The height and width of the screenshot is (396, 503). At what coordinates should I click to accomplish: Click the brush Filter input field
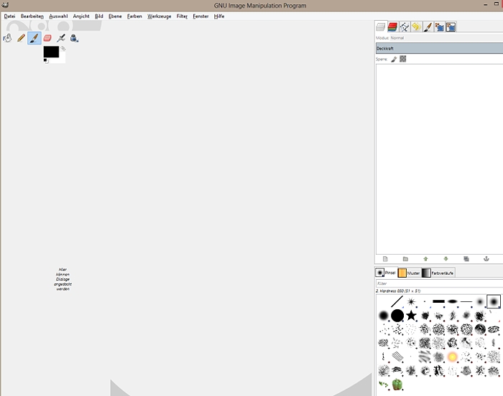pyautogui.click(x=439, y=283)
